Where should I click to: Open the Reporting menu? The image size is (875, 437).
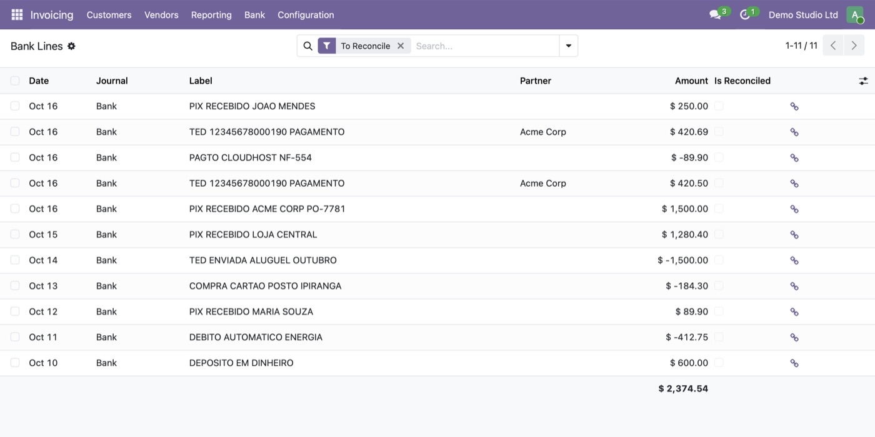[211, 14]
